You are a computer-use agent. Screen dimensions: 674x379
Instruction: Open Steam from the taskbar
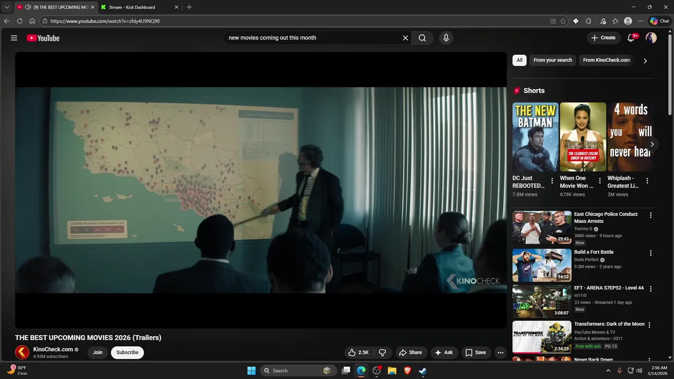point(422,371)
